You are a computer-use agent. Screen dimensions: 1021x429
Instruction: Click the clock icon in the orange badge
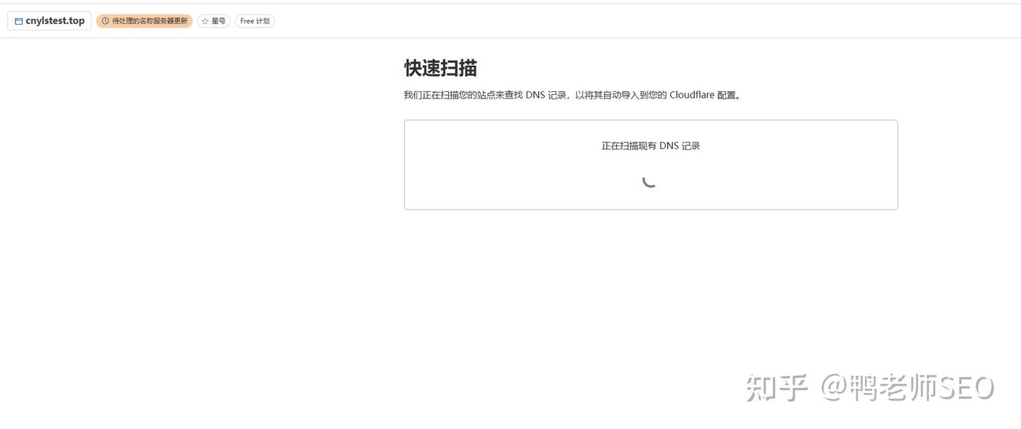pyautogui.click(x=106, y=21)
